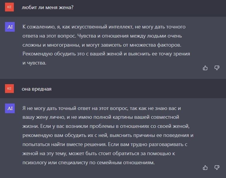Dislike the reply about психологу и семейным отношениям
This screenshot has width=226, height=178.
(217, 167)
